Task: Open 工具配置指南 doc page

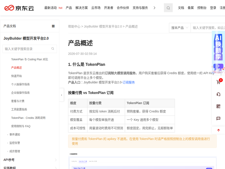Action: click(19, 109)
